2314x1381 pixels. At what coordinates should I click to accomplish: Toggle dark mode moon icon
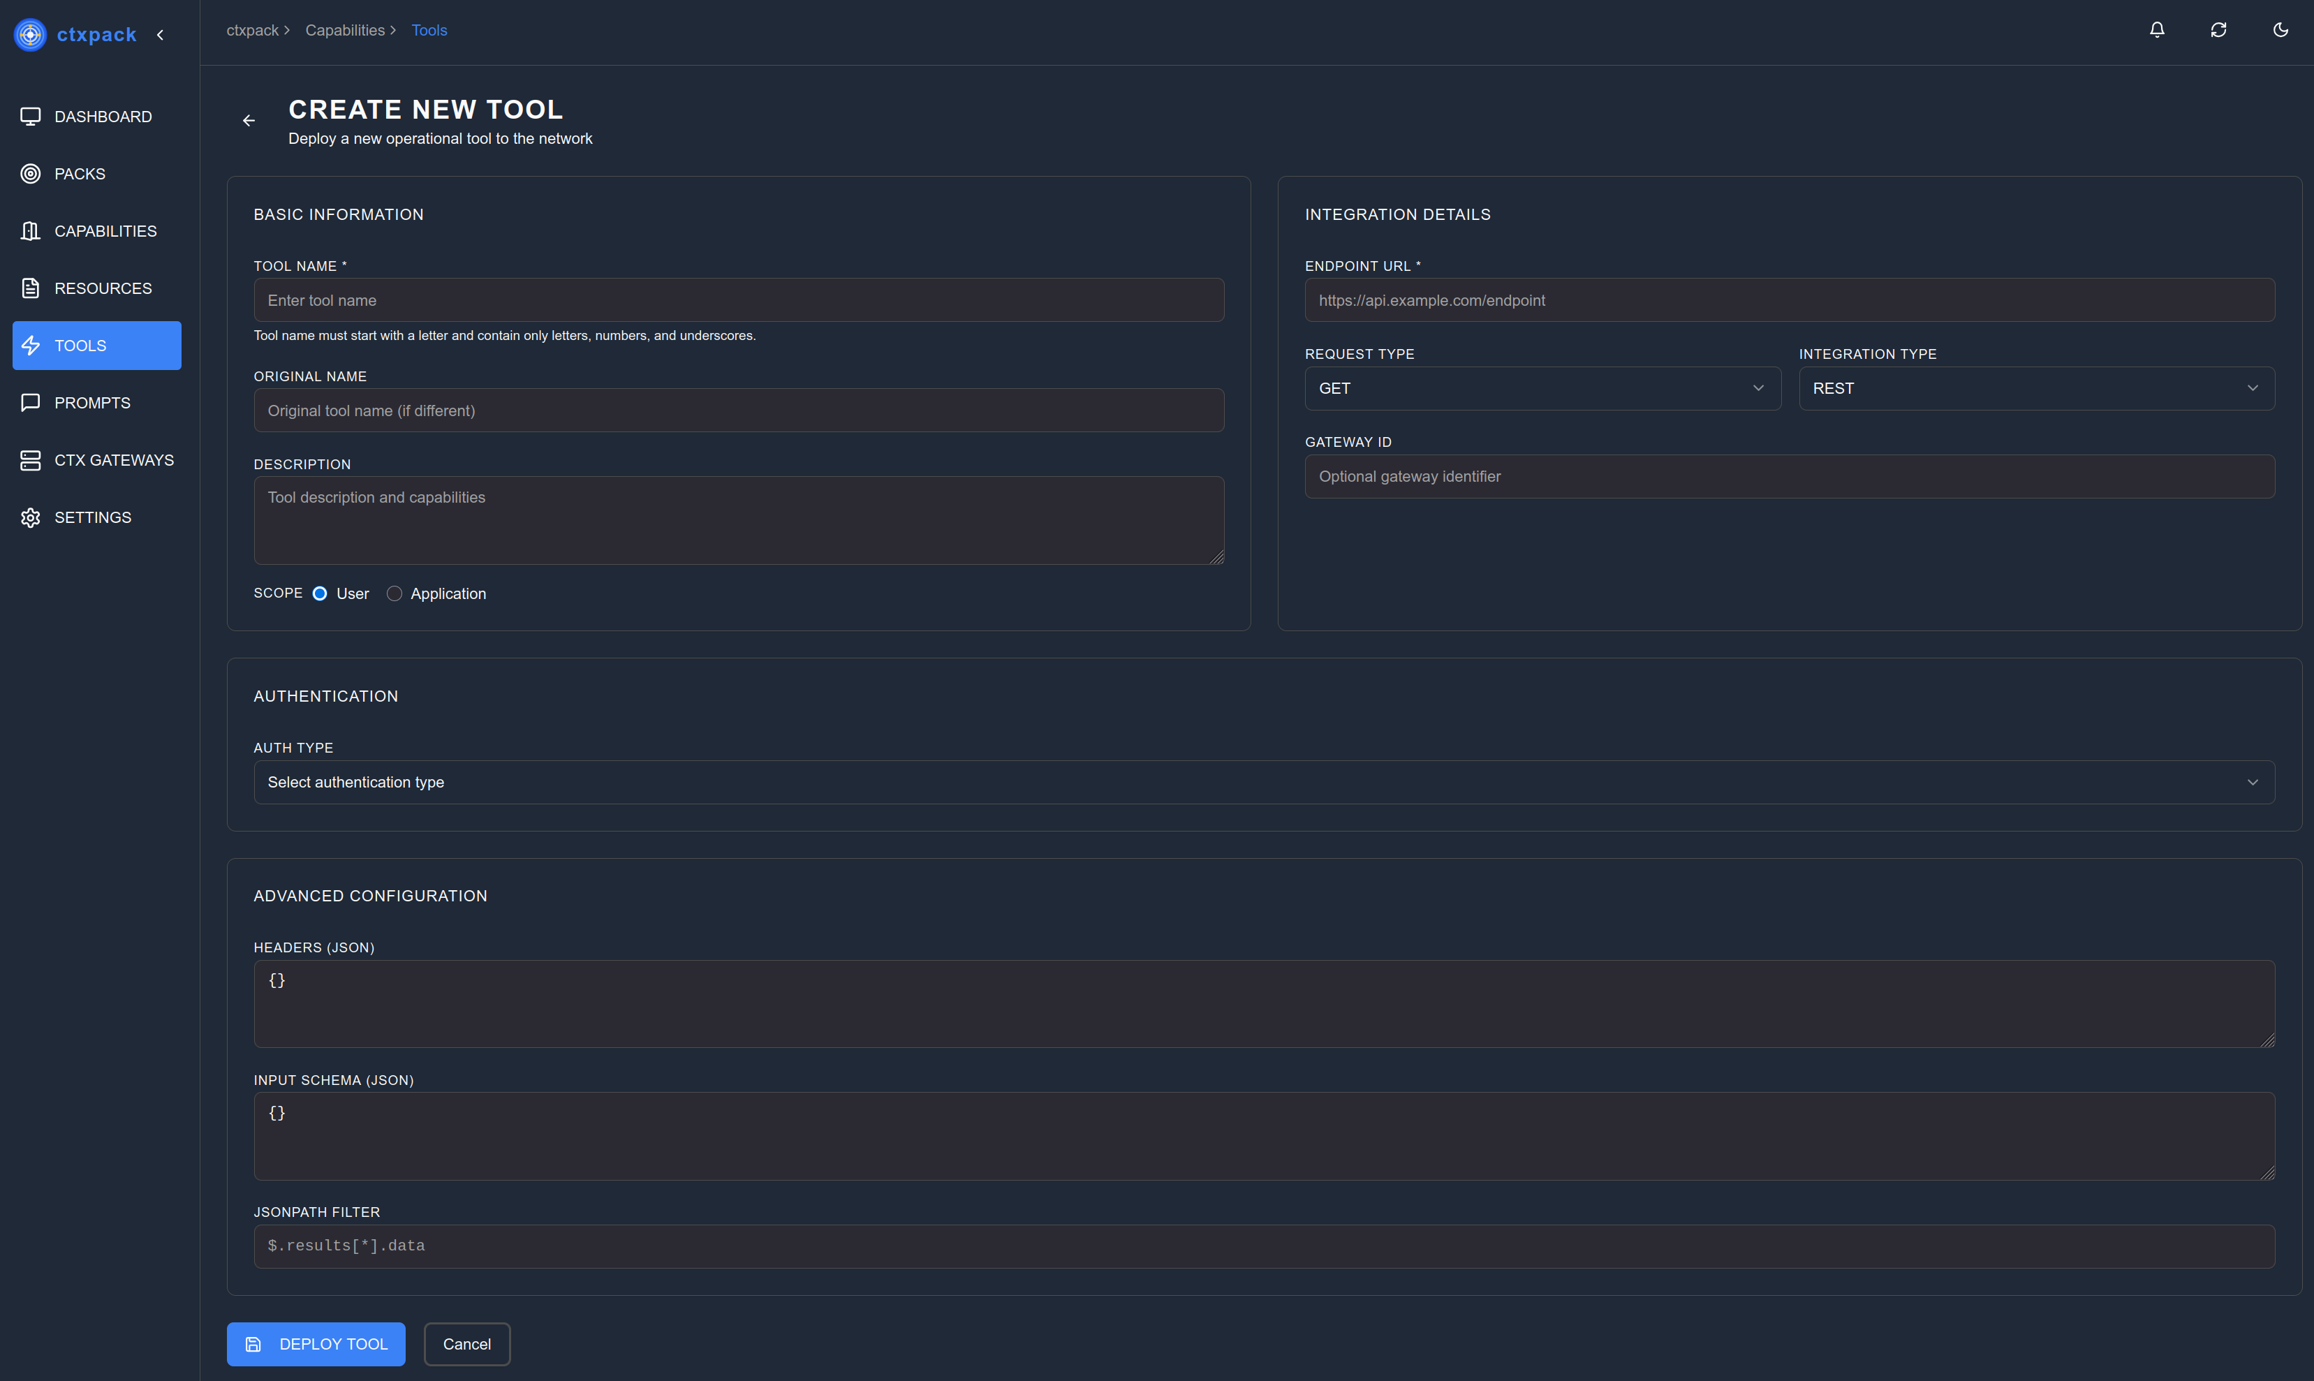[x=2280, y=30]
